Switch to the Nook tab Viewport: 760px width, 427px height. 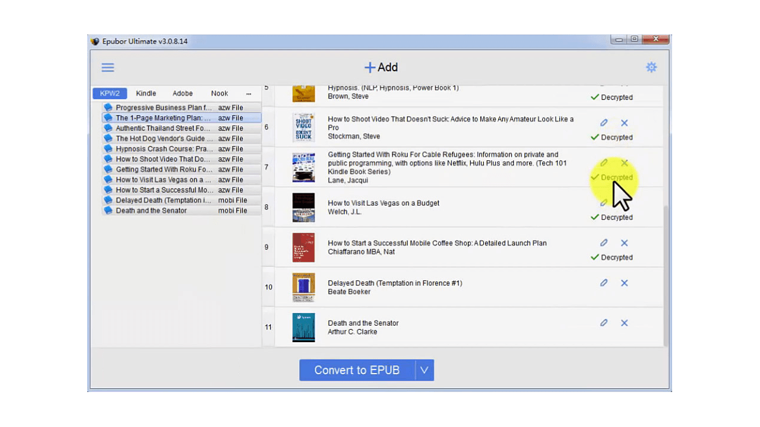219,93
